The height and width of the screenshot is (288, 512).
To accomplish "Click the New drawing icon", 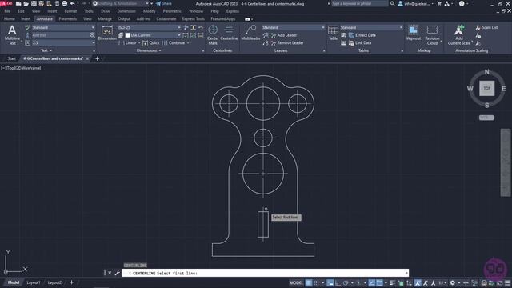I will point(18,3).
